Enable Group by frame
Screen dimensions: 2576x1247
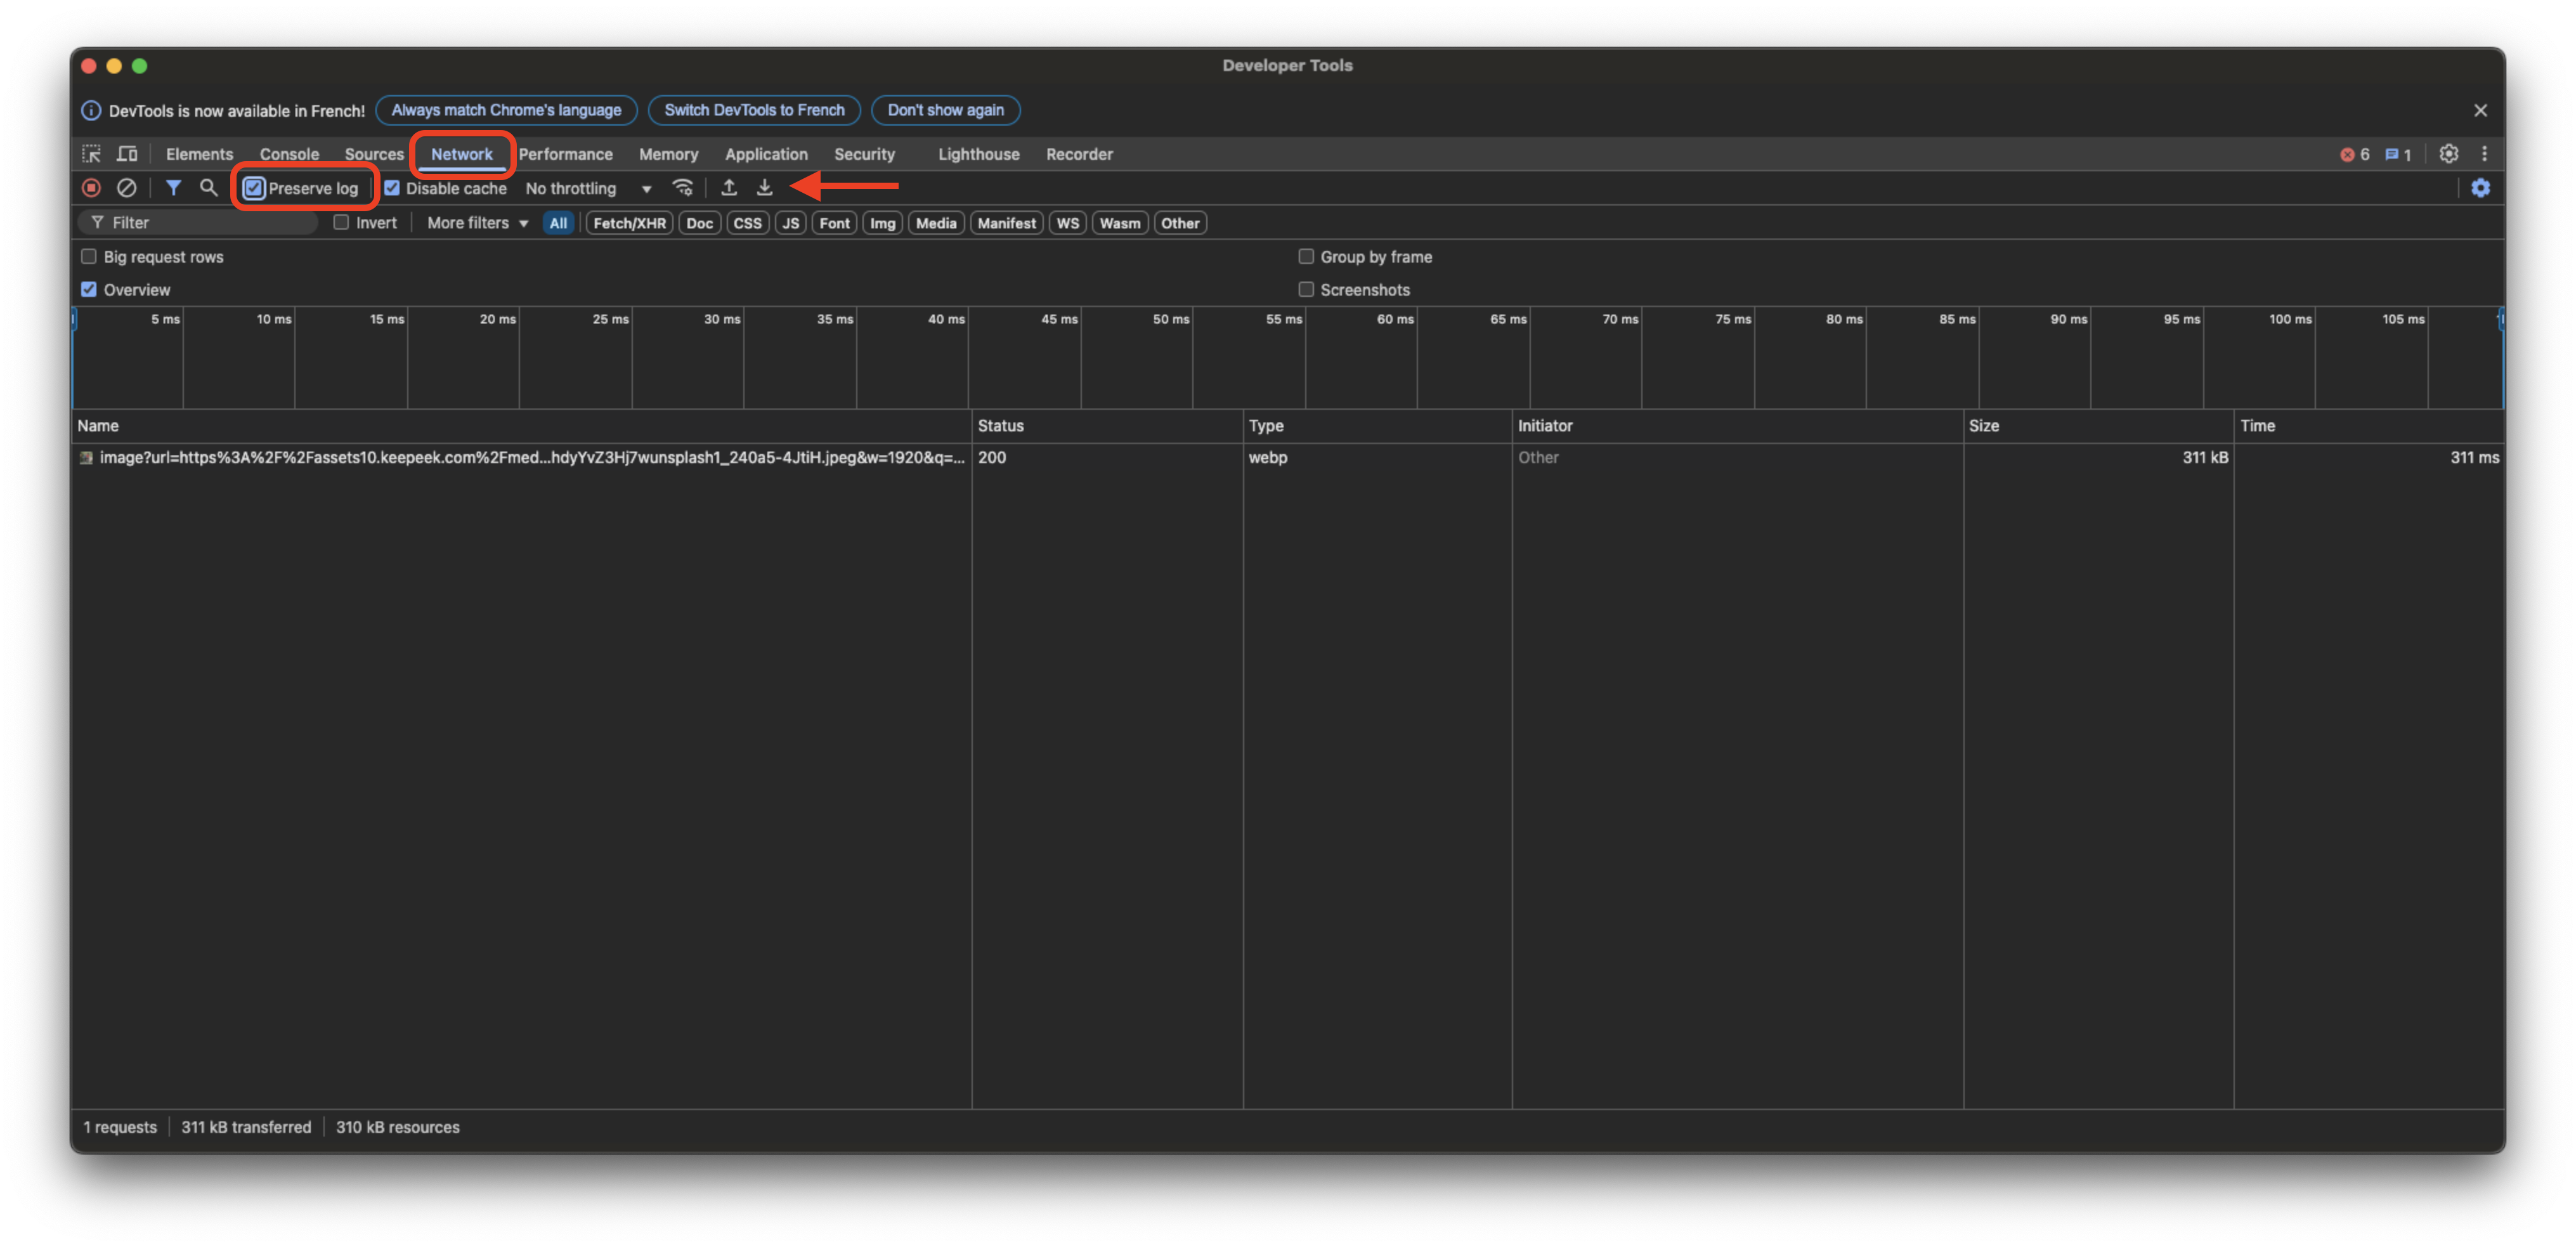tap(1306, 257)
